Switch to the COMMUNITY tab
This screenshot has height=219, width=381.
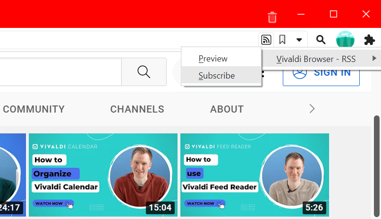(34, 109)
